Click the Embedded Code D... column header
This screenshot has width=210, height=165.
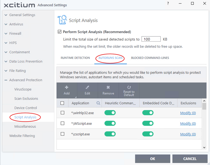click(x=158, y=103)
